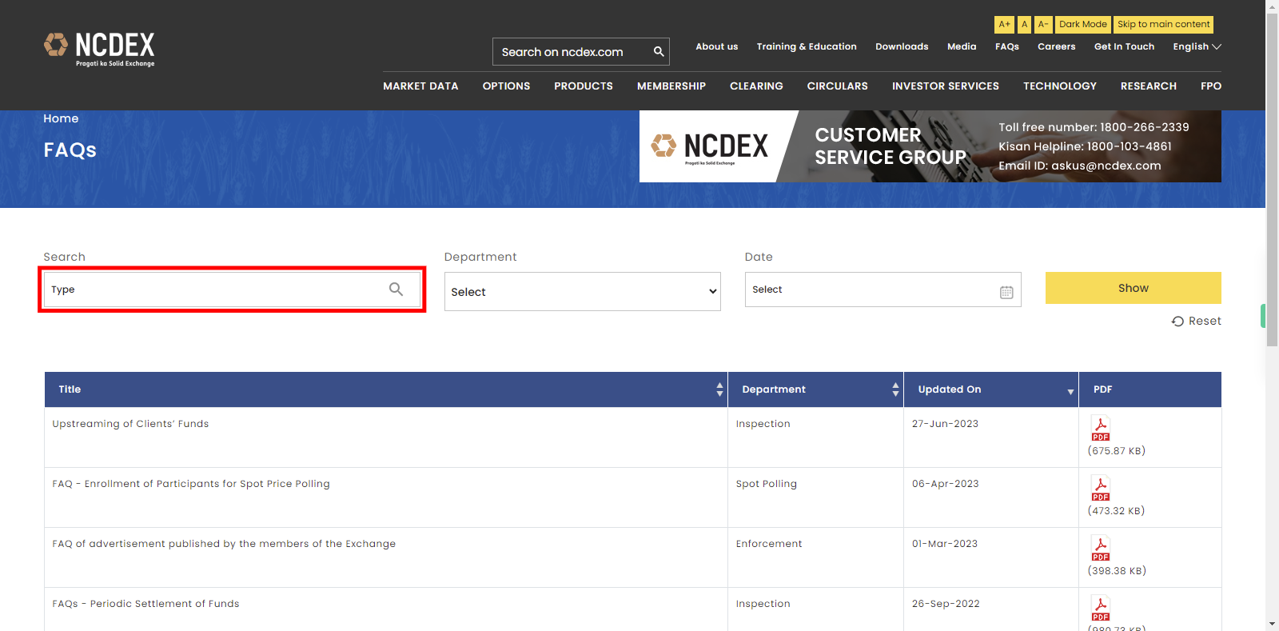Click 'FAQ - Enrollment of Participants for Spot Price Polling'

(191, 484)
